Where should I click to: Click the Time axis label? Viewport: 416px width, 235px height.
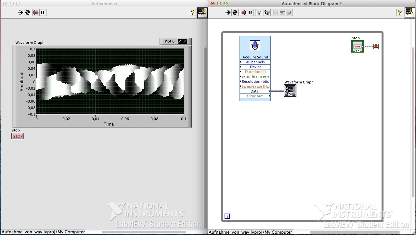(x=109, y=124)
